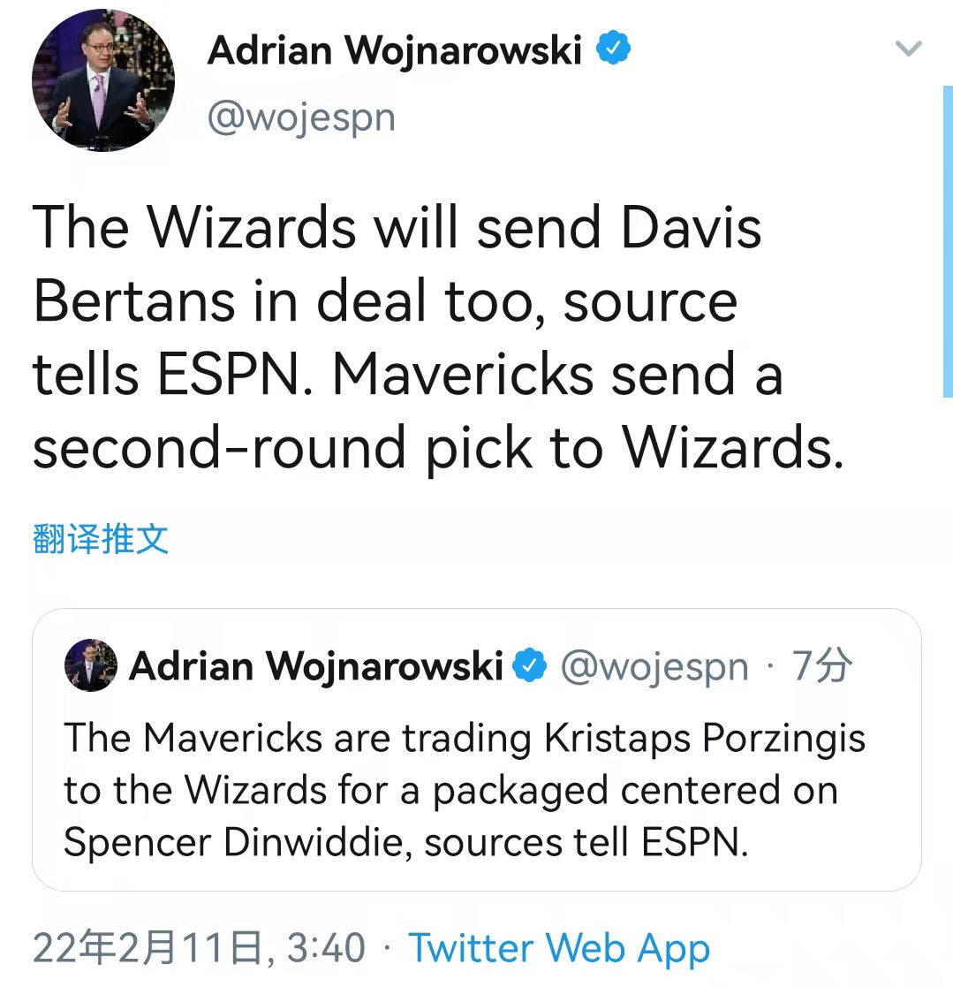The width and height of the screenshot is (953, 987).
Task: Click the second-round pick line of tweet
Action: [x=438, y=447]
